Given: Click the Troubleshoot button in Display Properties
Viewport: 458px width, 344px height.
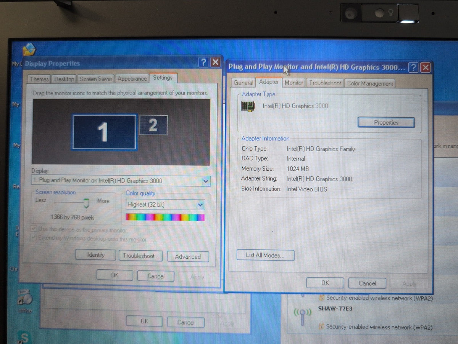Looking at the screenshot, I should (141, 256).
